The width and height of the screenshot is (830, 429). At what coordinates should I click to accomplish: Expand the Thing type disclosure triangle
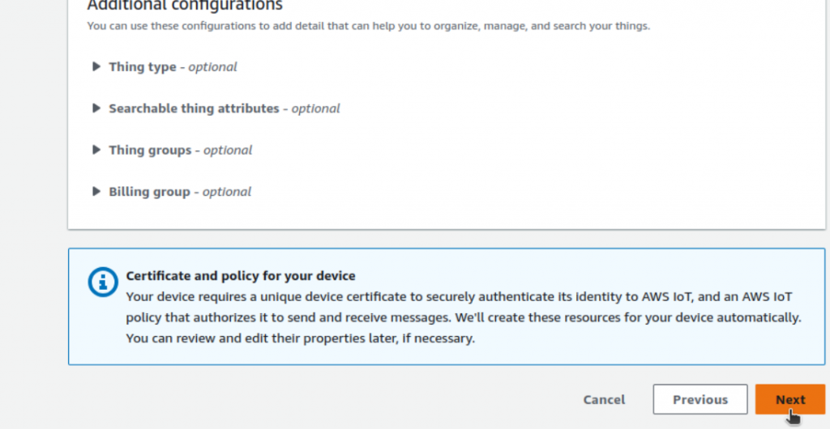tap(96, 67)
